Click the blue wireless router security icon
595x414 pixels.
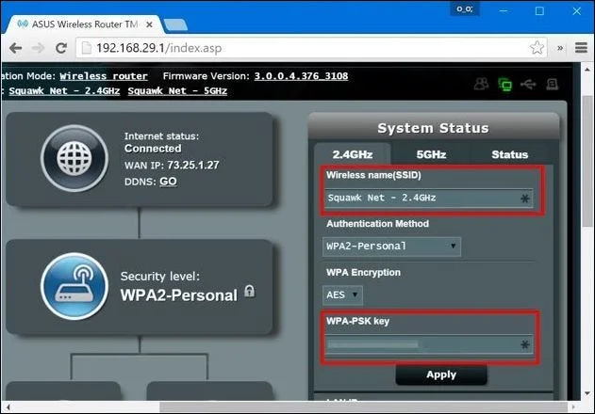pyautogui.click(x=74, y=286)
